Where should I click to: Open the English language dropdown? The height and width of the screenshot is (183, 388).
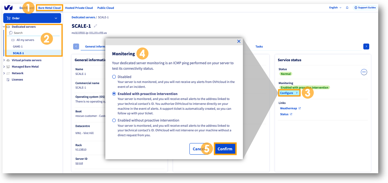click(x=335, y=8)
